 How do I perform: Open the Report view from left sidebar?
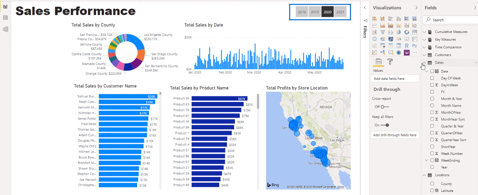(x=5, y=6)
